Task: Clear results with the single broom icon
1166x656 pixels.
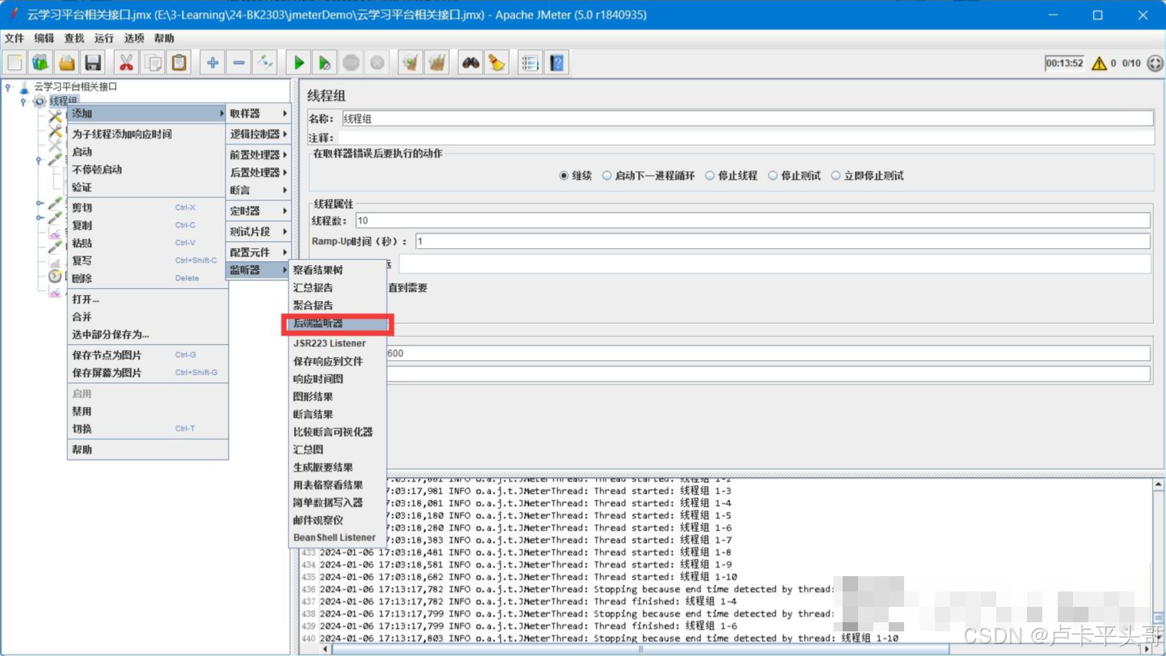Action: coord(410,63)
